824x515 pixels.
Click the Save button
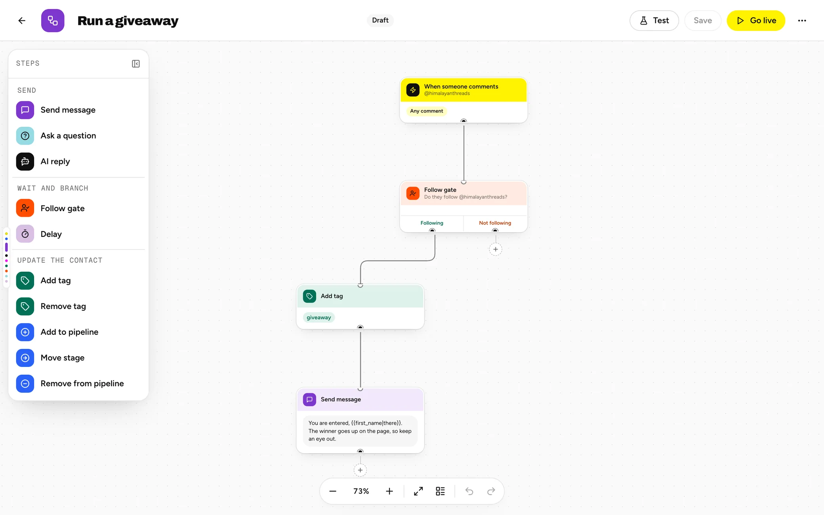pos(703,21)
